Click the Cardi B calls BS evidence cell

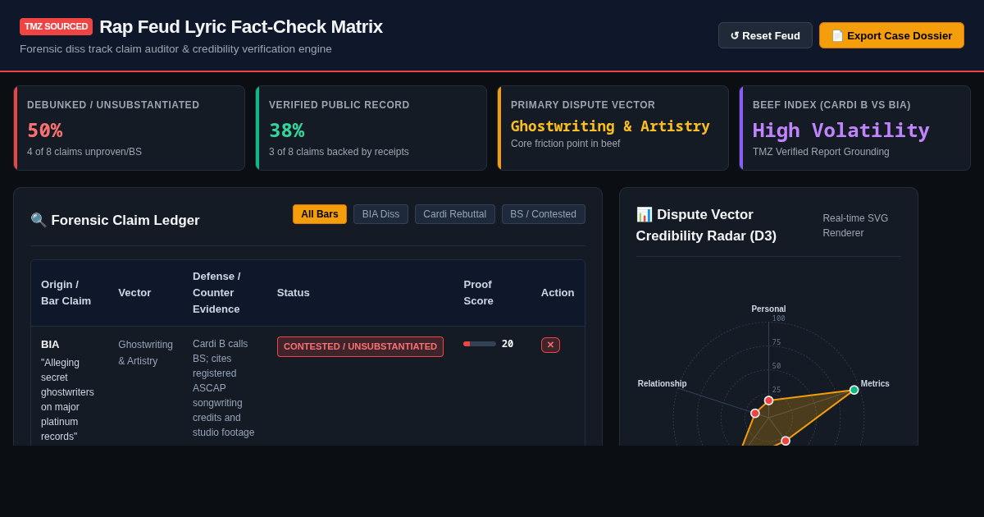224,388
